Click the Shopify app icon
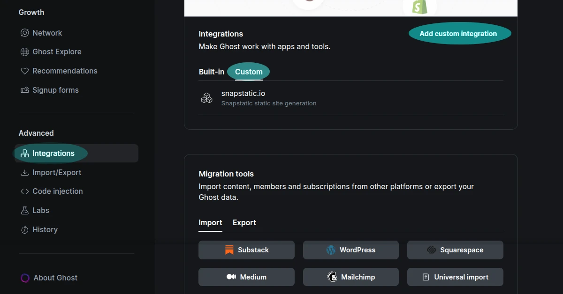The image size is (563, 294). click(x=419, y=6)
